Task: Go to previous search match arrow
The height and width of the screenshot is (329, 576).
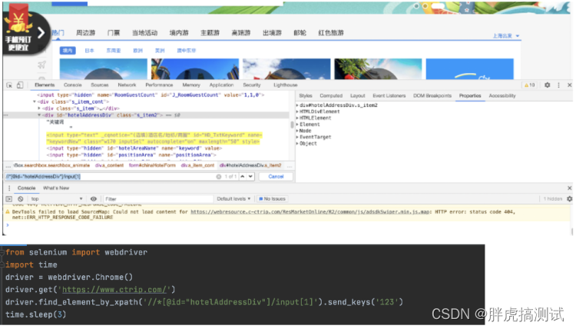Action: click(x=243, y=177)
